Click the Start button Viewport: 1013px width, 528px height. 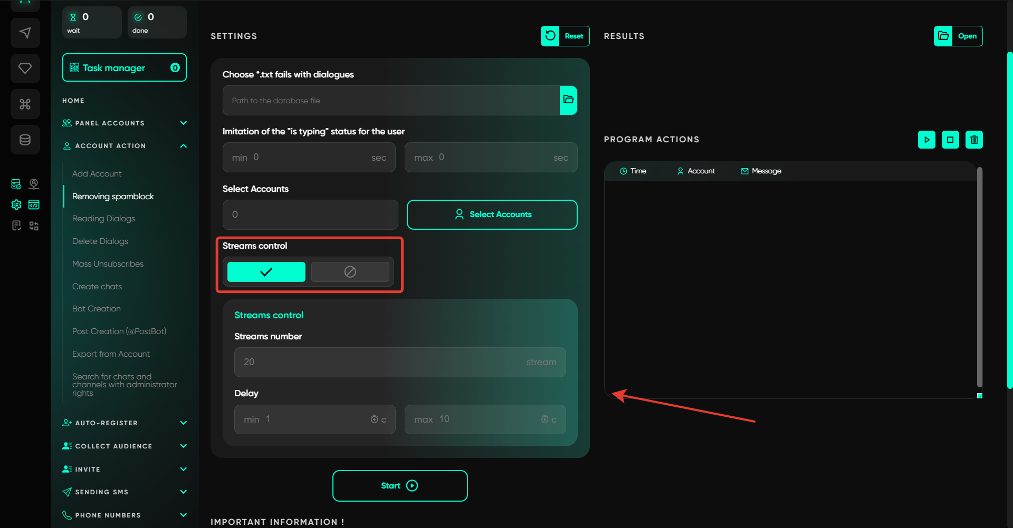click(400, 486)
